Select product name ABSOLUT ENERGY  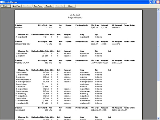click(23, 44)
